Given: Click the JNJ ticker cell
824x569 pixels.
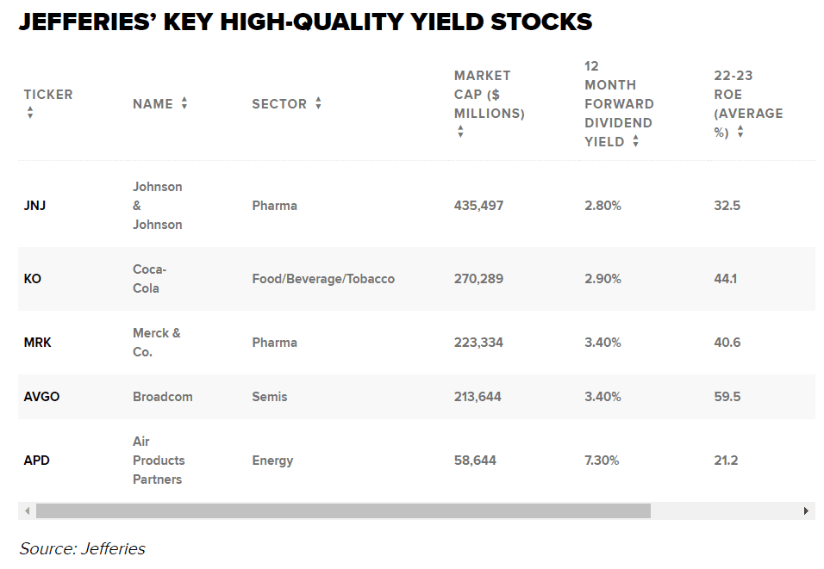Looking at the screenshot, I should (34, 205).
